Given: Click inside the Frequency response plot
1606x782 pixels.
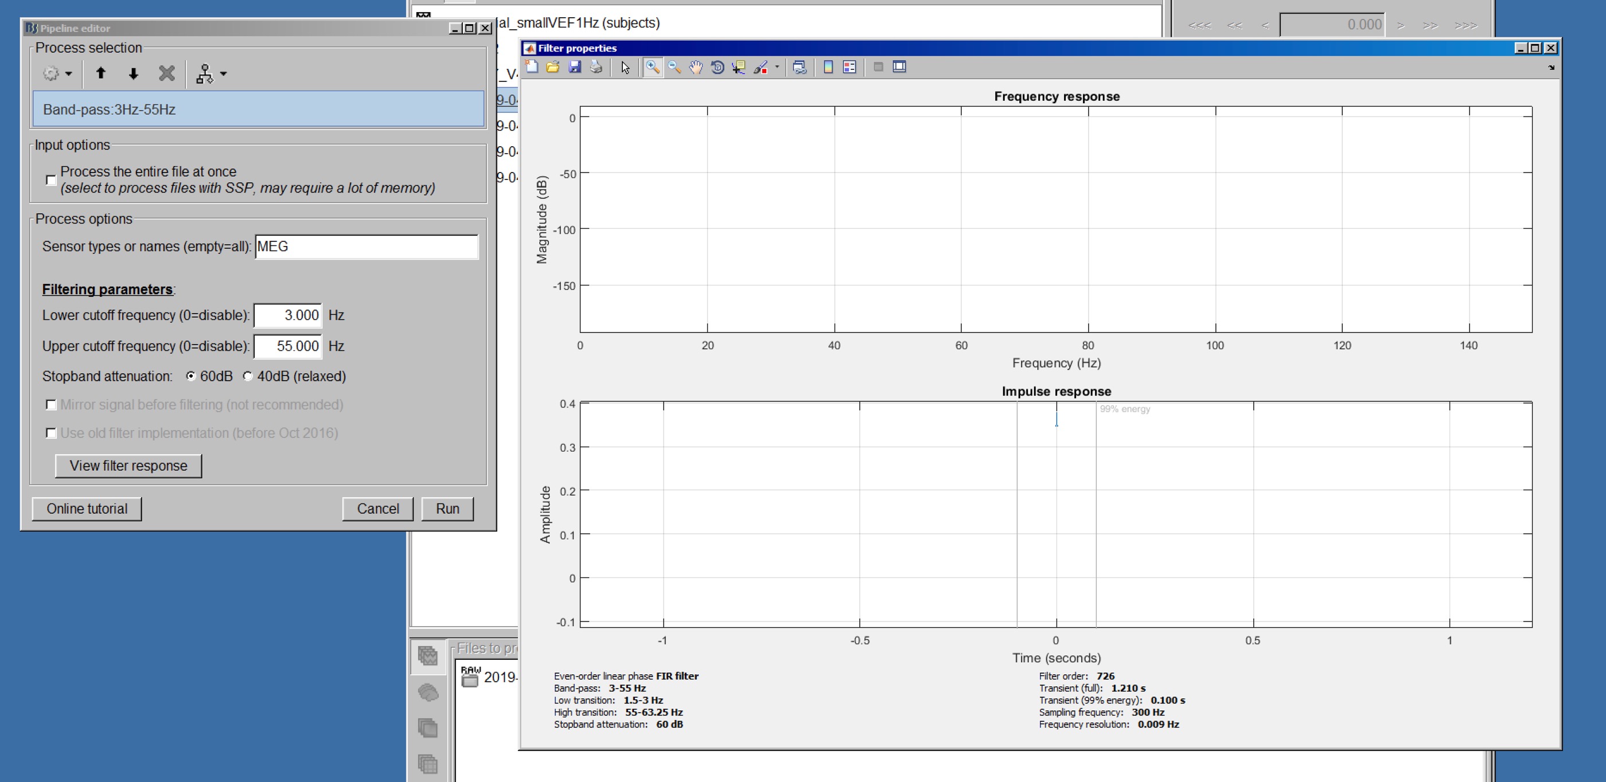Looking at the screenshot, I should 1056,220.
